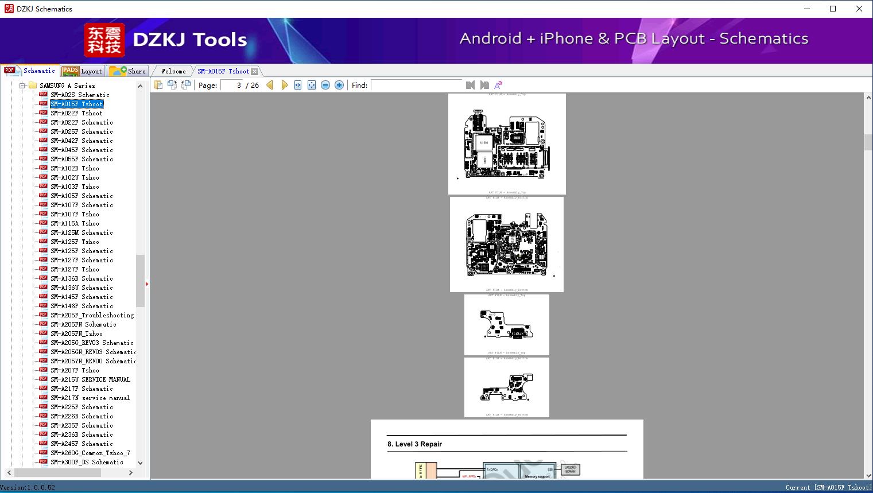Open SM-A025F Schematic in the tree
This screenshot has height=493, width=873.
coord(82,131)
